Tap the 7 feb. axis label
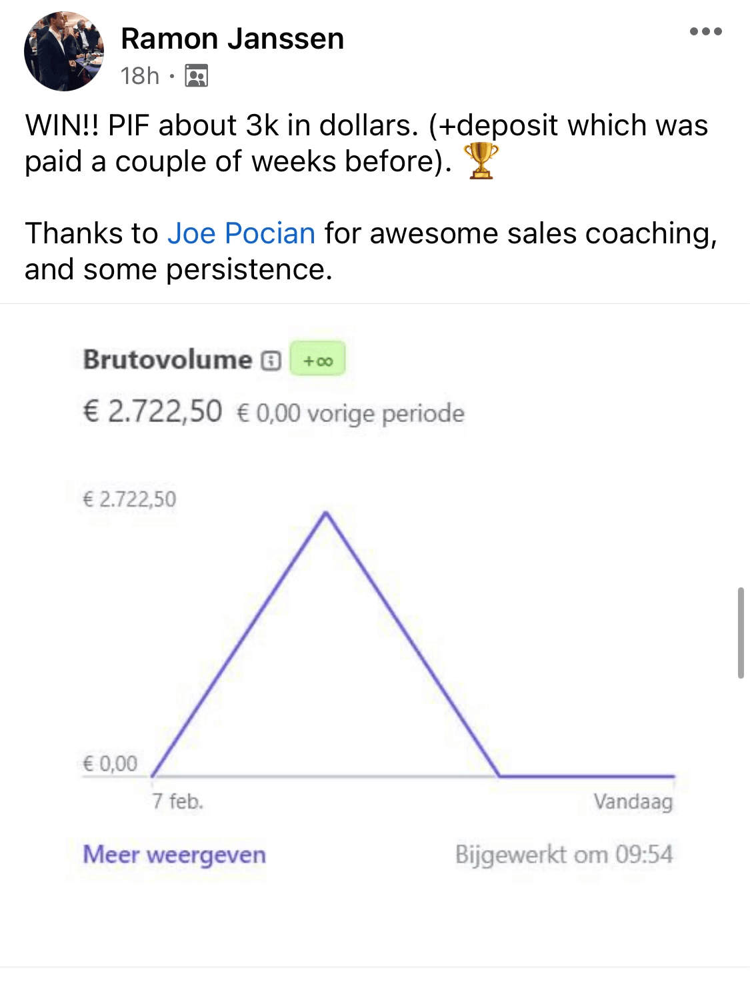750x996 pixels. coord(177,801)
